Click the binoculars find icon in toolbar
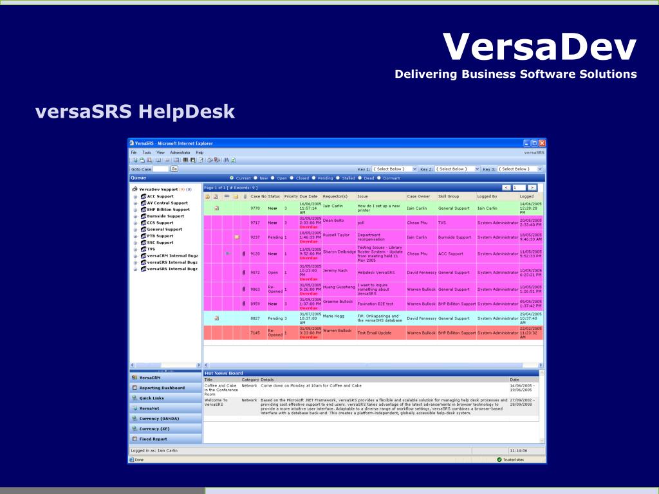659x494 pixels. pyautogui.click(x=226, y=160)
